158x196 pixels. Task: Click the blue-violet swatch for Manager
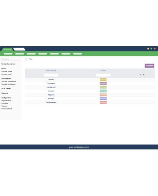click(103, 99)
